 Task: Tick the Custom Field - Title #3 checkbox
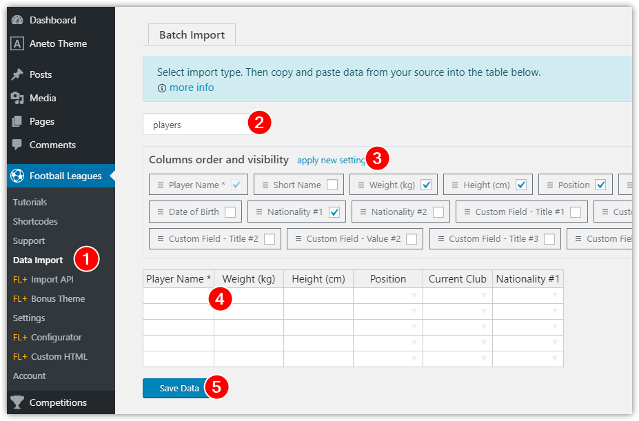point(549,239)
